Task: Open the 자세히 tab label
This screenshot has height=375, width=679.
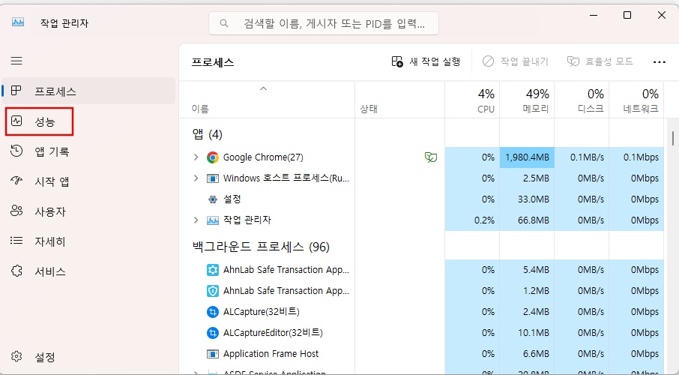Action: pyautogui.click(x=50, y=241)
